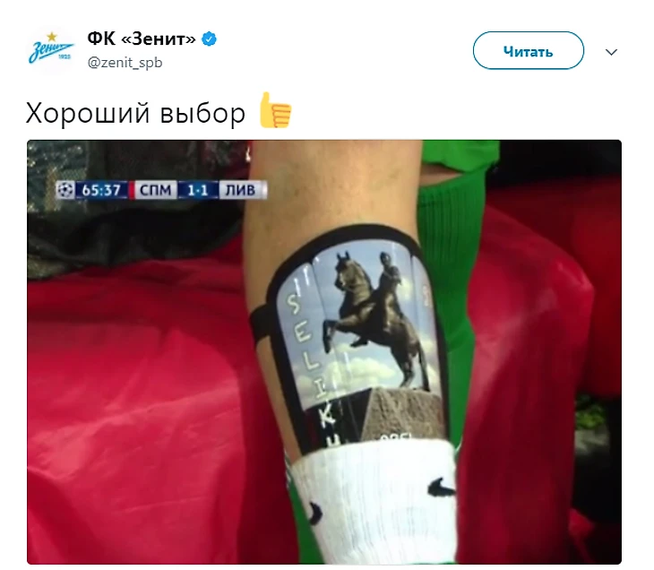Viewport: 654px width, 570px height.
Task: Click the 65:37 match timer
Action: pos(101,190)
